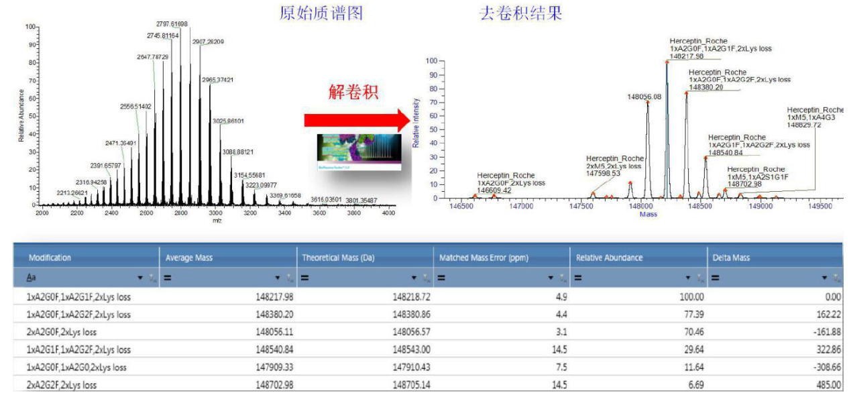The height and width of the screenshot is (397, 851).
Task: Click Relative Abundance value 6.69
Action: 696,384
